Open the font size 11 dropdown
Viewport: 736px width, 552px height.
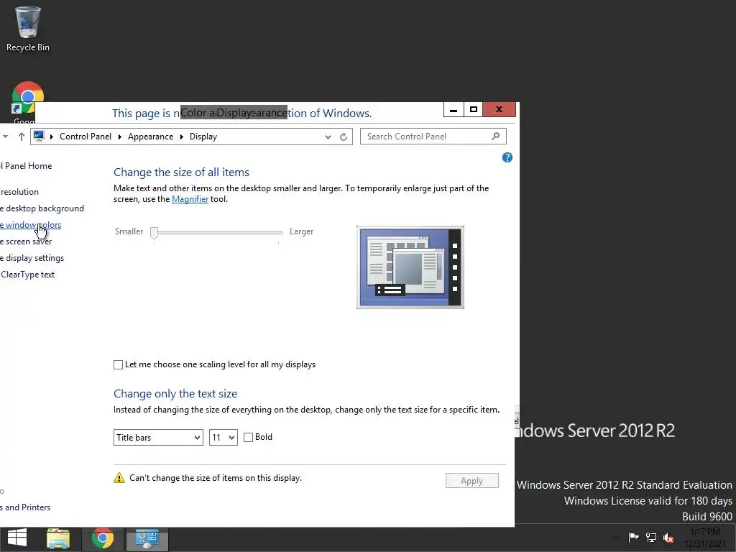(x=223, y=438)
